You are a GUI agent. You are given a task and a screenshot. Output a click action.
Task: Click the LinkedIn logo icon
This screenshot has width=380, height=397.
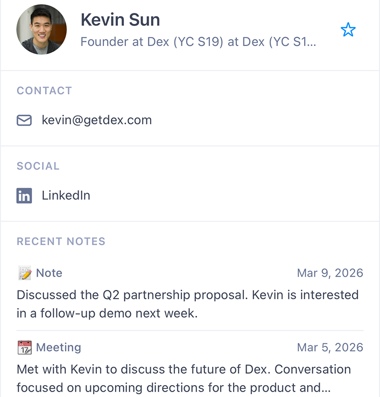[x=24, y=196]
